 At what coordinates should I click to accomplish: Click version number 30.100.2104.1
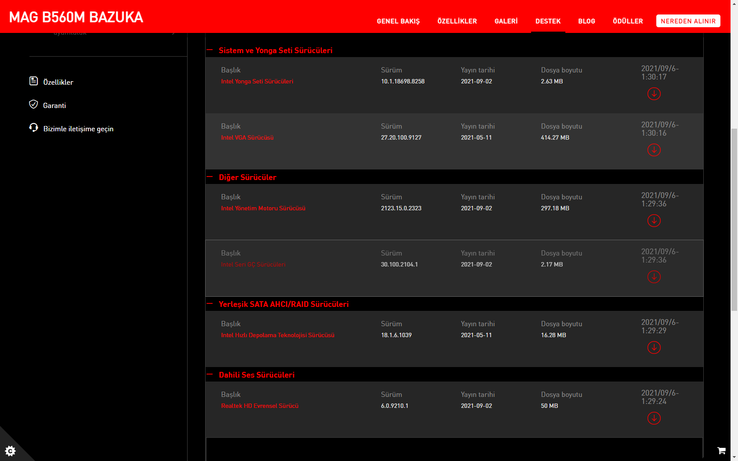[399, 264]
